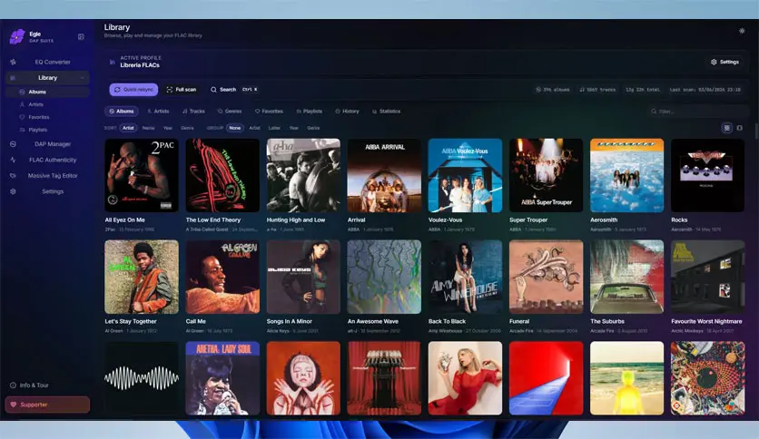Screen dimensions: 759x439
Task: Group albums by Genre
Action: click(313, 128)
